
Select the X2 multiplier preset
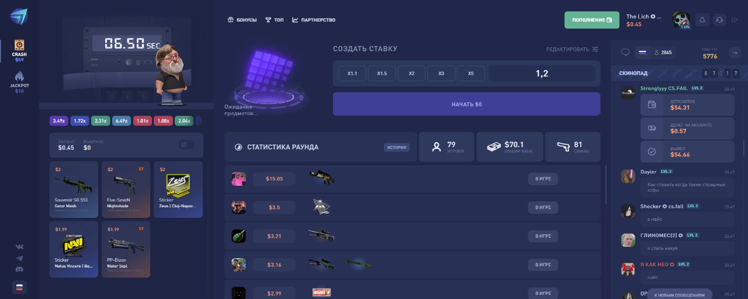tap(412, 74)
